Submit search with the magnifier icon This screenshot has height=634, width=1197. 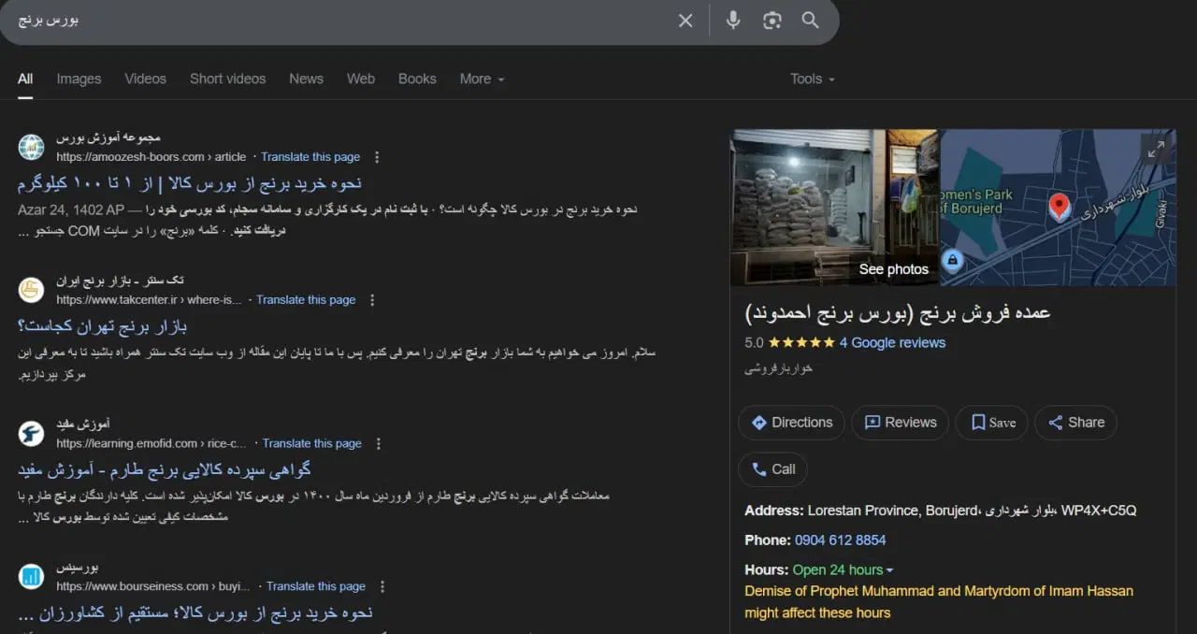coord(811,21)
